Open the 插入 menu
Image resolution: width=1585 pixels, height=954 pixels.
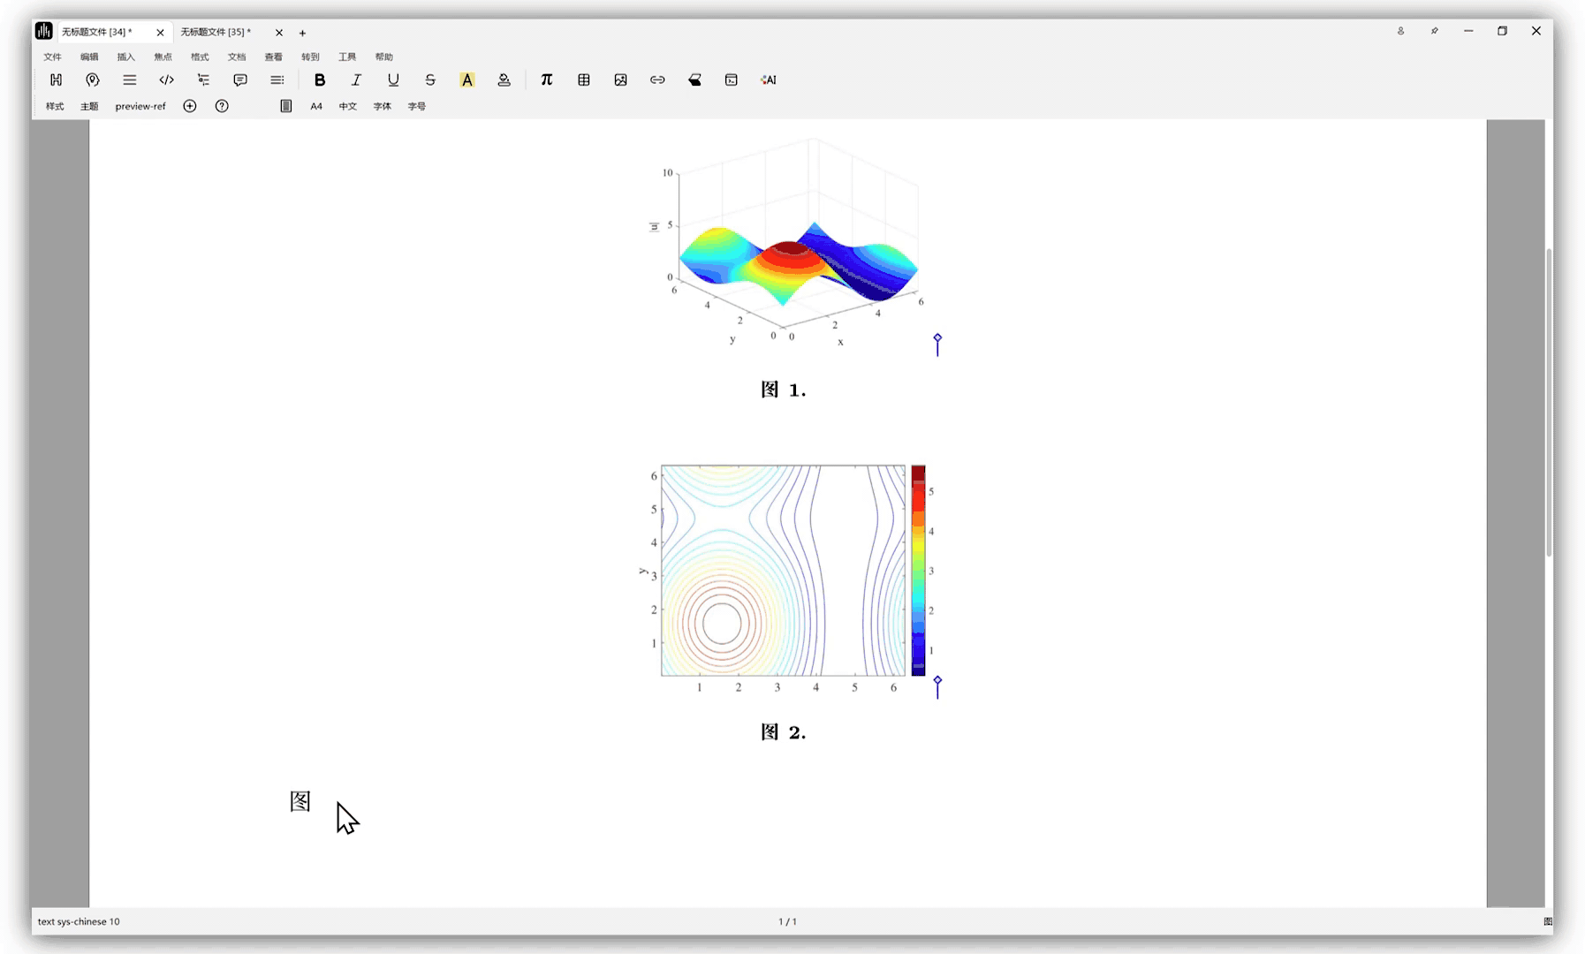[x=126, y=57]
